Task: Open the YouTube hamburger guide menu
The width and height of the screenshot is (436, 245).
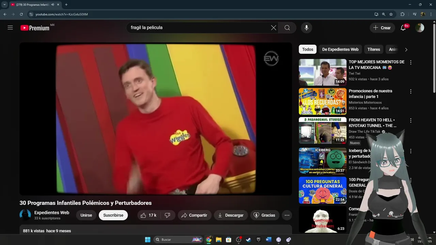Action: tap(10, 28)
